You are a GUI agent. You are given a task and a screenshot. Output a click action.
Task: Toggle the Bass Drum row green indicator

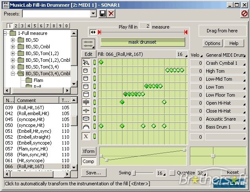95,126
